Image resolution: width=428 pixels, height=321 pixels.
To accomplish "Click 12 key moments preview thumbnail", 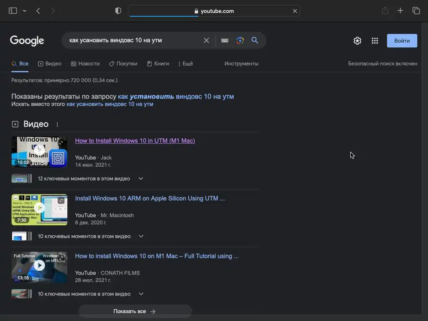I will click(22, 178).
